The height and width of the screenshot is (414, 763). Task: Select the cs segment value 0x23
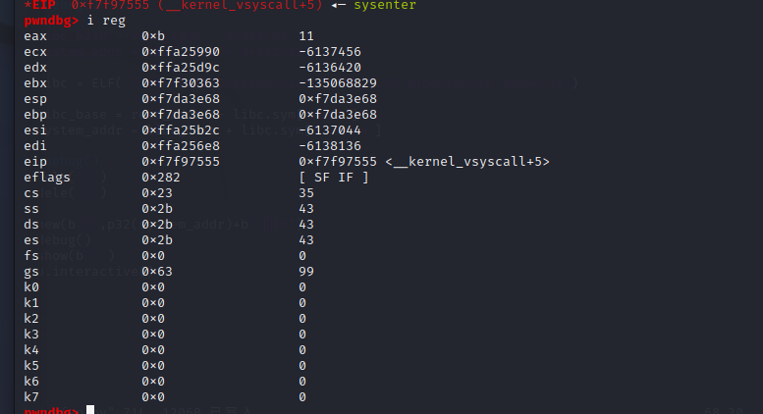(x=157, y=193)
